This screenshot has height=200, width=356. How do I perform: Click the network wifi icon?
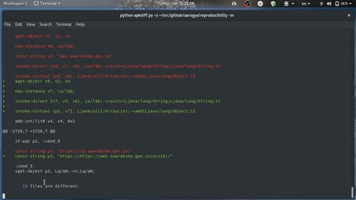[x=322, y=4]
